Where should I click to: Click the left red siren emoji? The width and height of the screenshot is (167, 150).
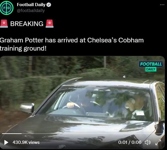4,24
